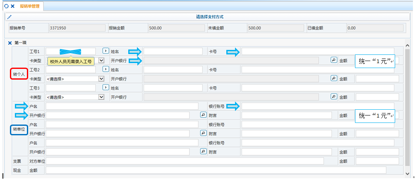Screen dimensions: 415x179
Task: Click the pencil edit icon
Action: (10, 17)
